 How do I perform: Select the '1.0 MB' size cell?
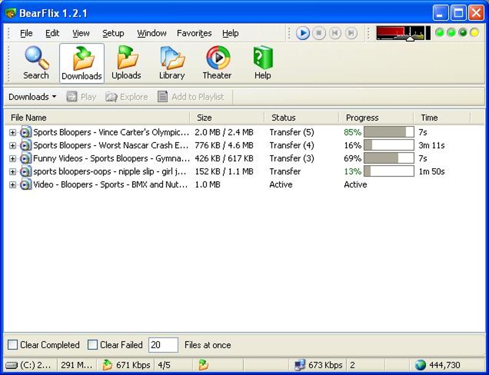pyautogui.click(x=208, y=185)
